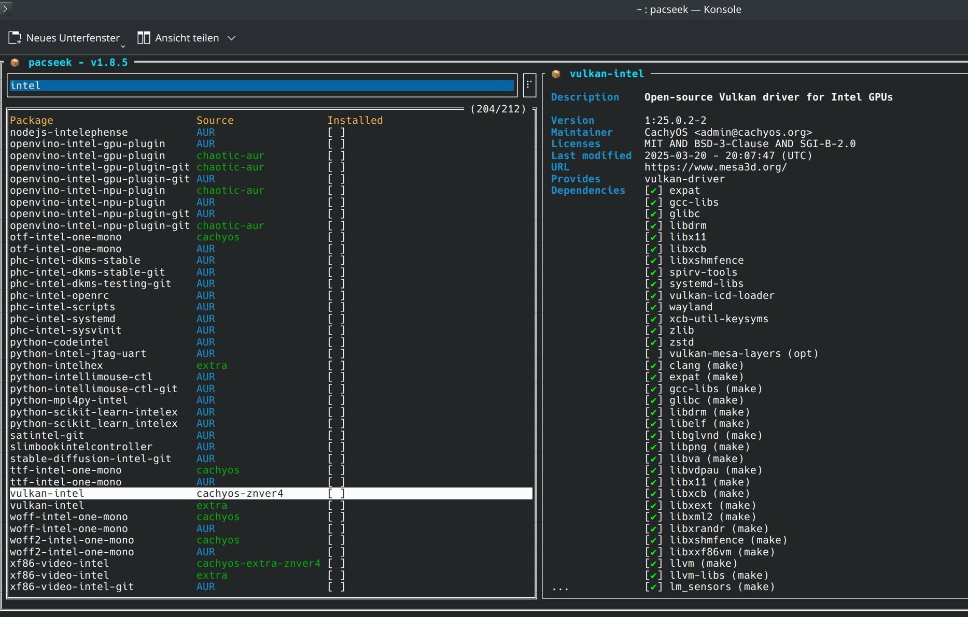Select xf86-video-intel from cachyos-extra-znver4

[x=59, y=564]
